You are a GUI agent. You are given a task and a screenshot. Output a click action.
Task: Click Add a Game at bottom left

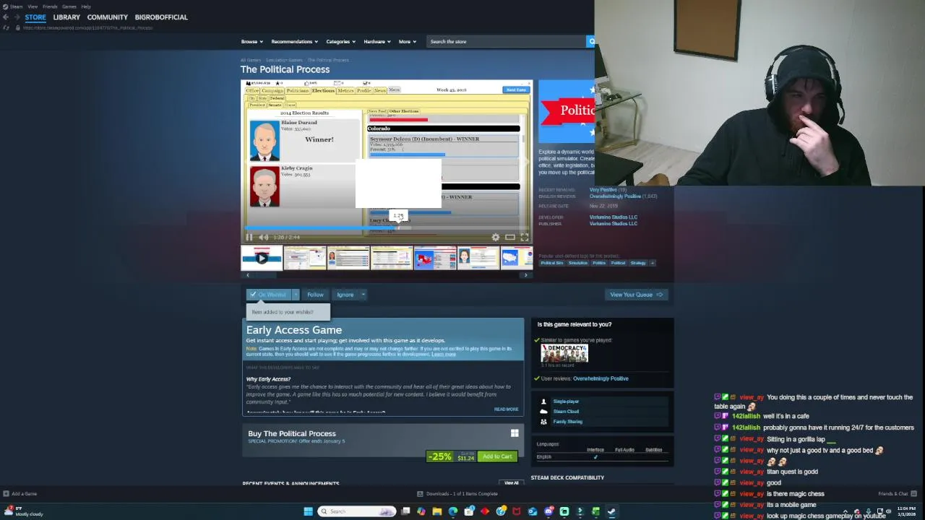click(20, 494)
